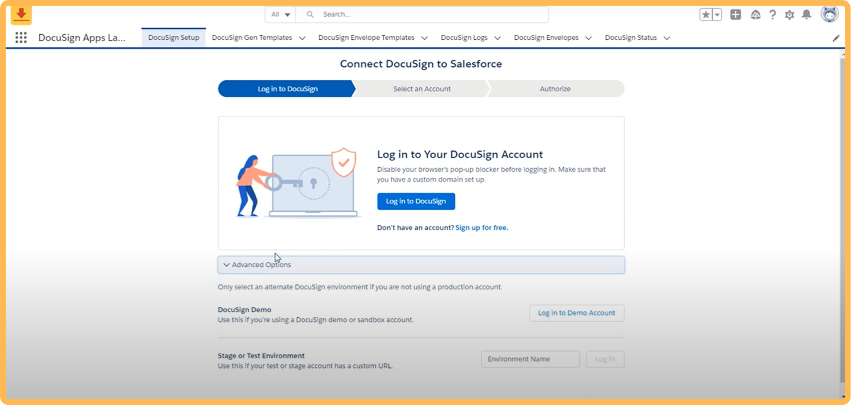Open the All search scope dropdown
Viewport: 851px width, 405px height.
(x=280, y=14)
